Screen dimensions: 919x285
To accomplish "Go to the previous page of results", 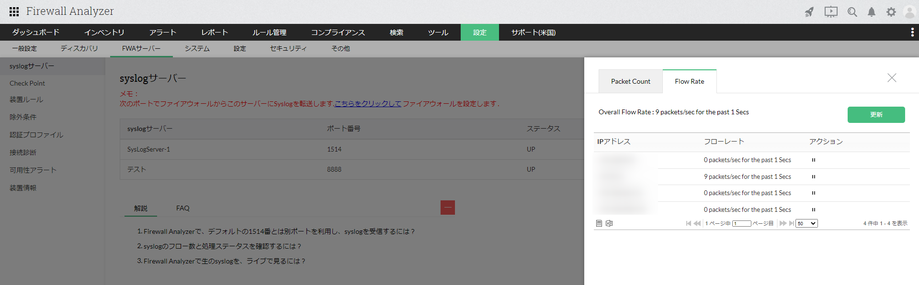I will pyautogui.click(x=697, y=223).
